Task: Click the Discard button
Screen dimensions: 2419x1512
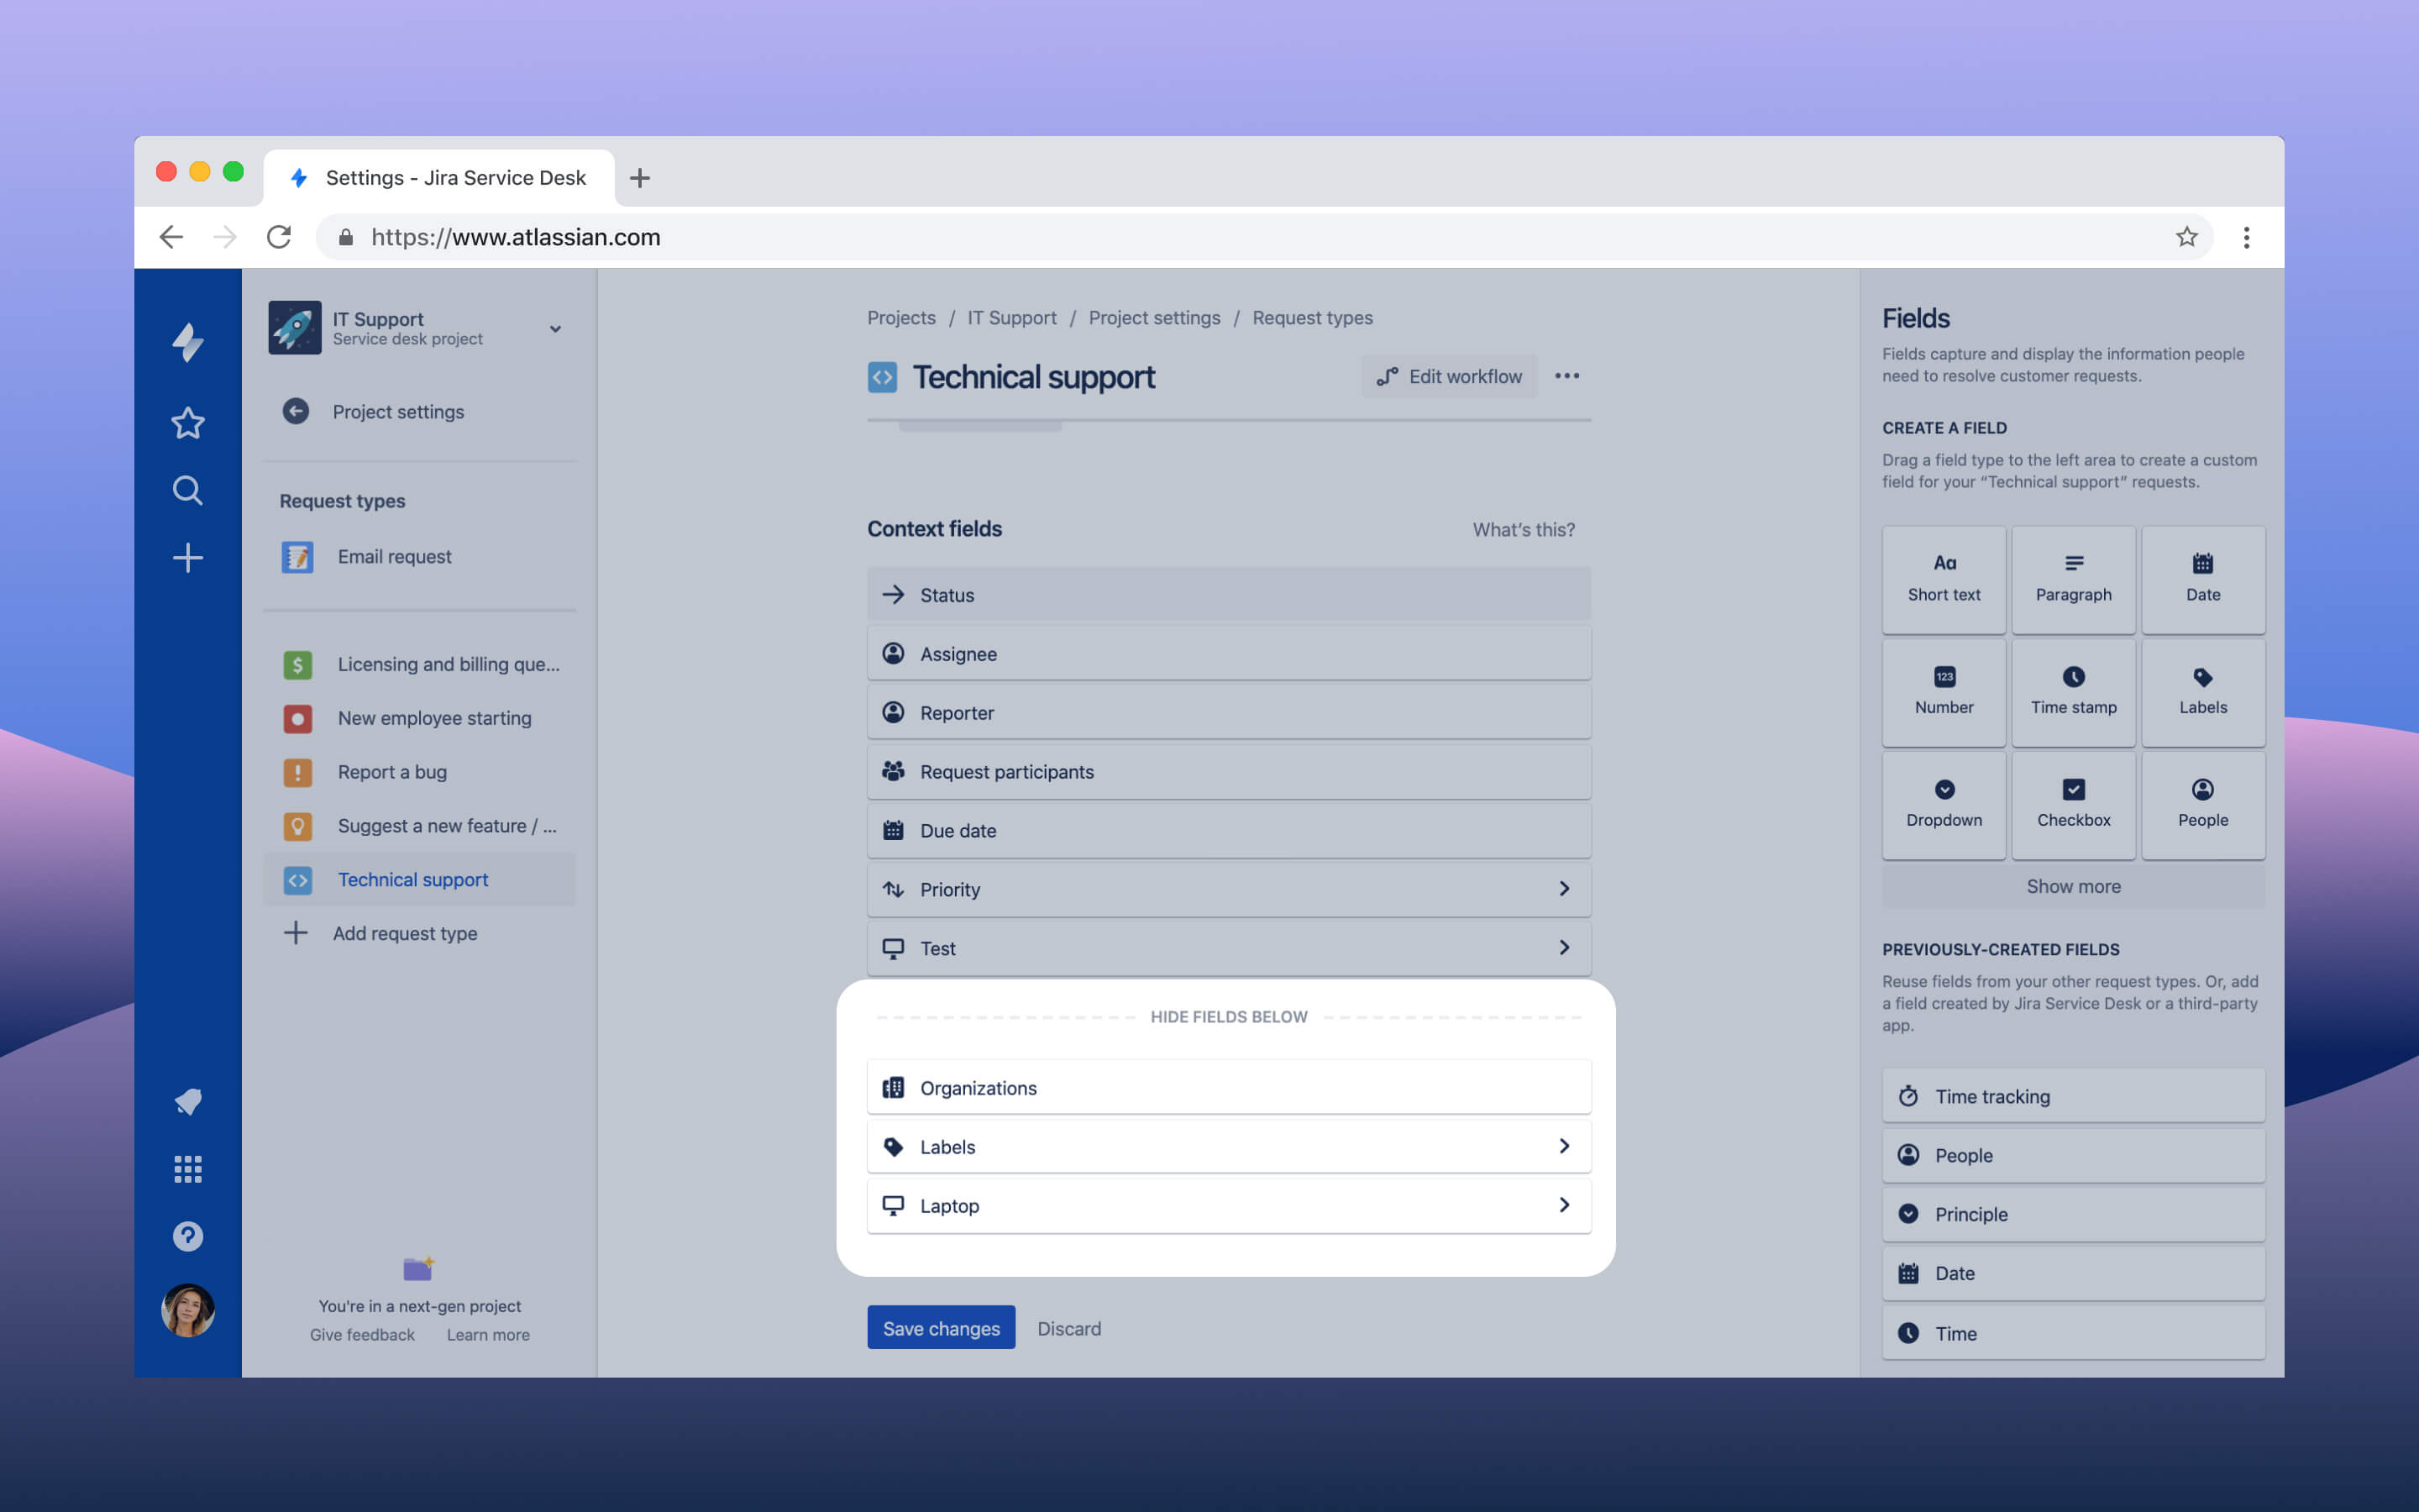Action: pyautogui.click(x=1068, y=1328)
